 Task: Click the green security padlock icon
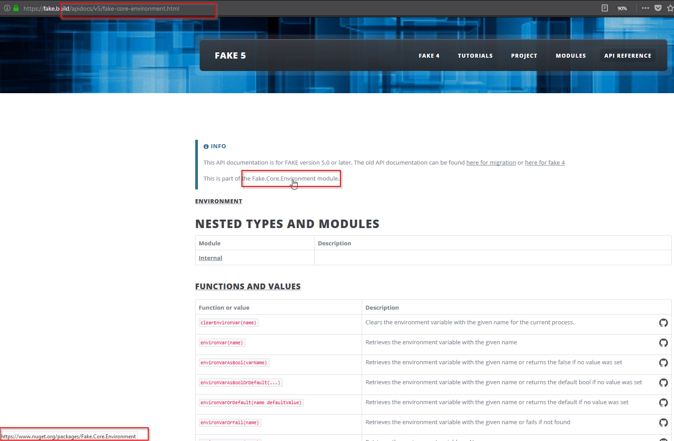tap(16, 8)
